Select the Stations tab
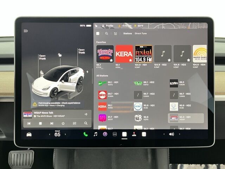Image resolution: width=225 pixels, height=169 pixels. 128,33
